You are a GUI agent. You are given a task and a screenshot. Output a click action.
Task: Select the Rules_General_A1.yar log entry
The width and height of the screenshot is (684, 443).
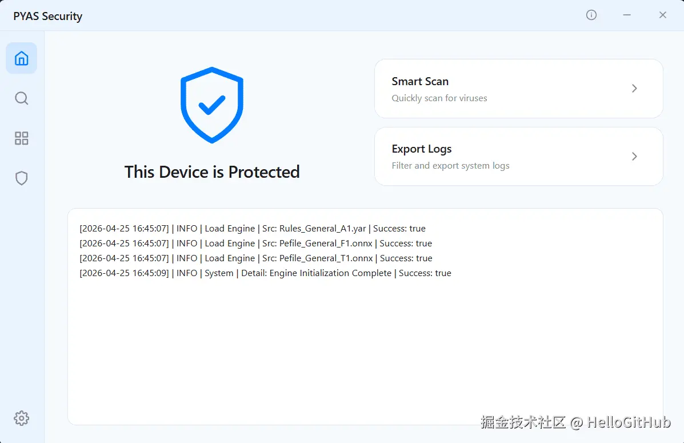coord(253,228)
